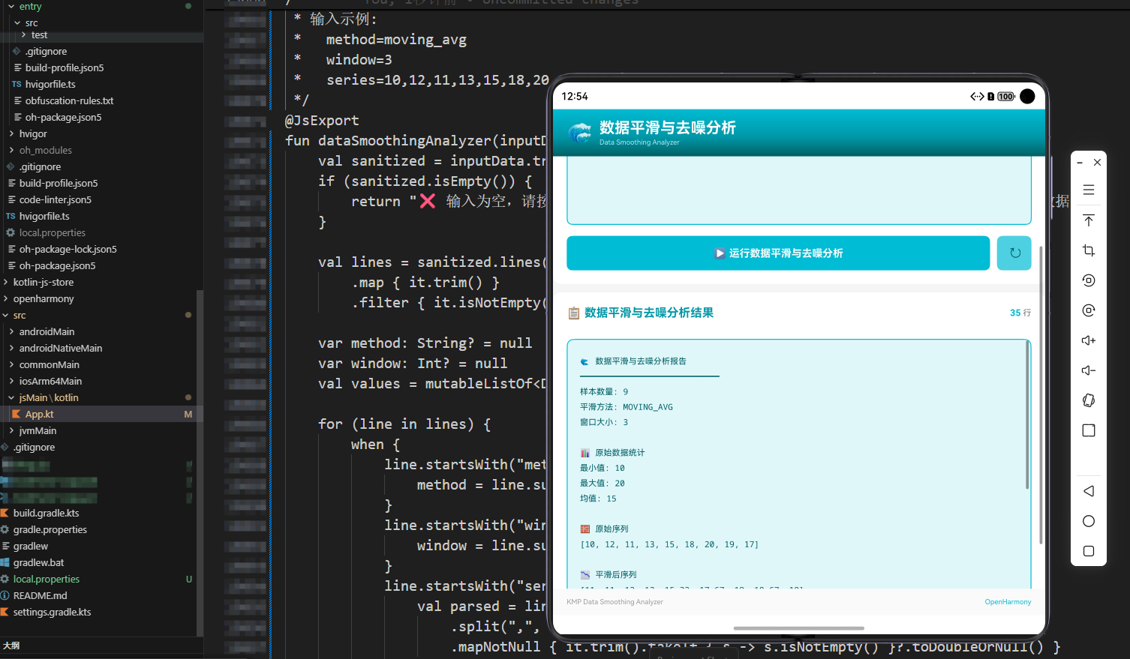Click the KMP Data Smoothing Analyzer footer text
The height and width of the screenshot is (659, 1130).
[615, 602]
